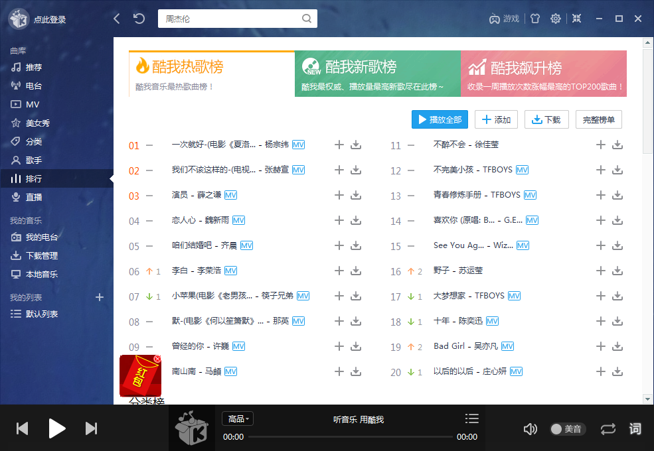The height and width of the screenshot is (451, 654).
Task: Select song 青春修炼手册 - TFBOYS
Action: [477, 194]
